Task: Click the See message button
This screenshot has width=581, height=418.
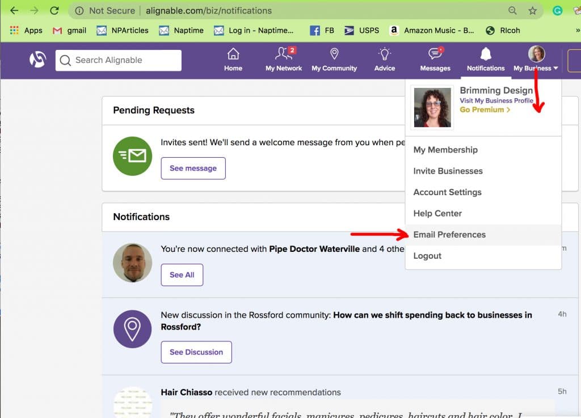Action: (193, 168)
